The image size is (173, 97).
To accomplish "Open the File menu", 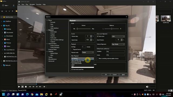I will click(19, 4).
